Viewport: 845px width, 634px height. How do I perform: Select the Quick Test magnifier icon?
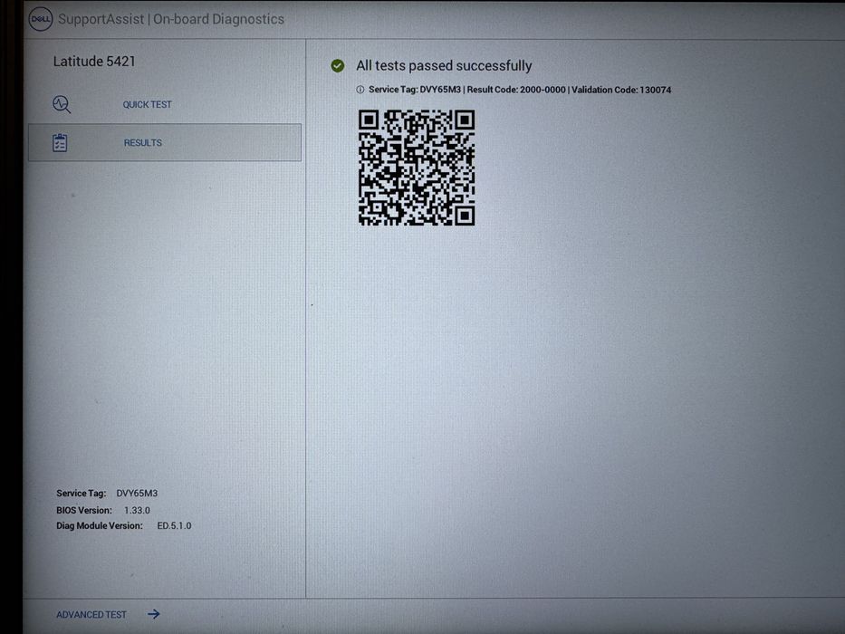click(x=62, y=104)
